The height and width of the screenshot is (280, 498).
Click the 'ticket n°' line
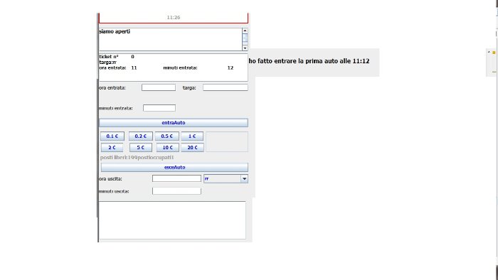coord(117,57)
